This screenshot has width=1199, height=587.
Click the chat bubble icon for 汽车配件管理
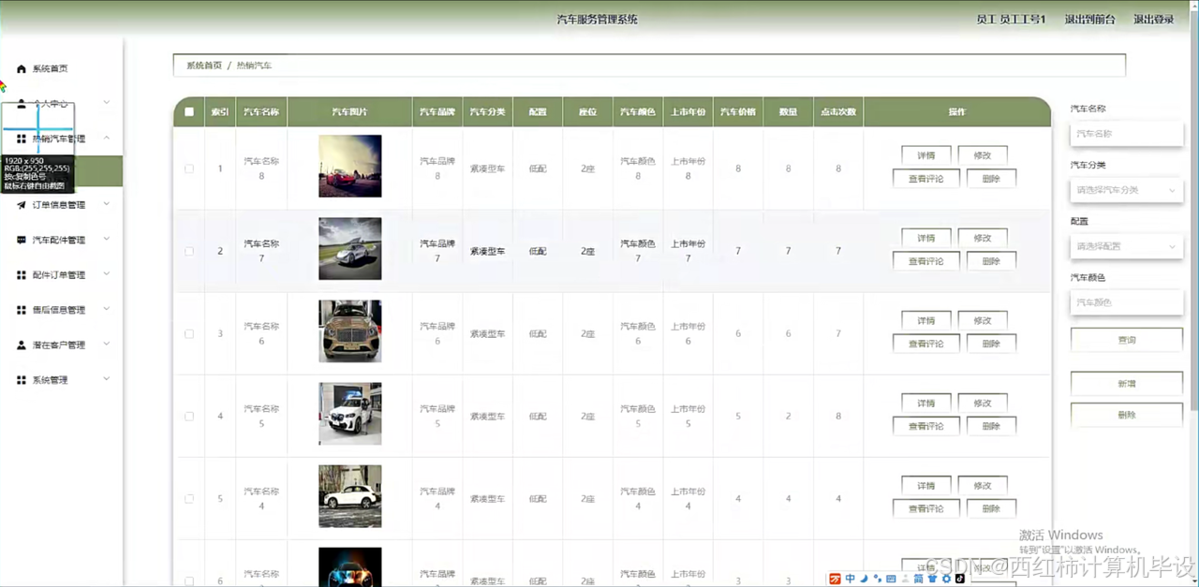tap(22, 240)
